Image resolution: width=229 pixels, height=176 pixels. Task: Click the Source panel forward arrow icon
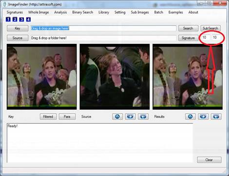[x=130, y=117]
